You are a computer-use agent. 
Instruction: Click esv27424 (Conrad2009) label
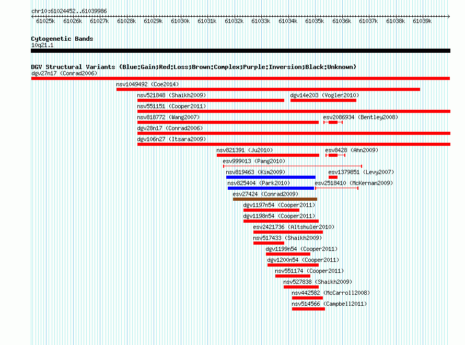coord(265,194)
